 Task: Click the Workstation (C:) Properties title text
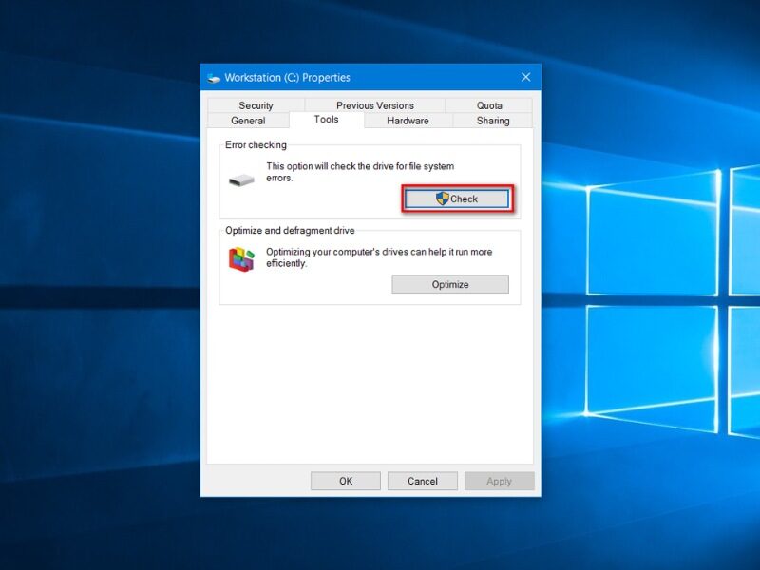pos(287,78)
